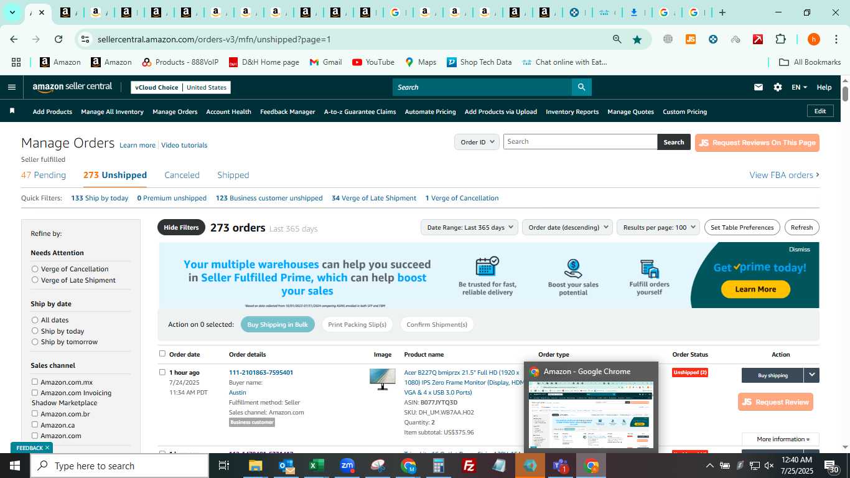Select Ship by today radio button
850x478 pixels.
[x=35, y=331]
